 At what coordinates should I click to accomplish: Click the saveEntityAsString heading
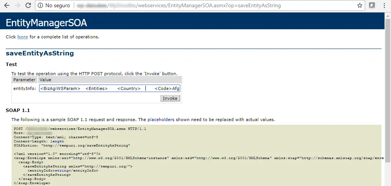pos(40,53)
